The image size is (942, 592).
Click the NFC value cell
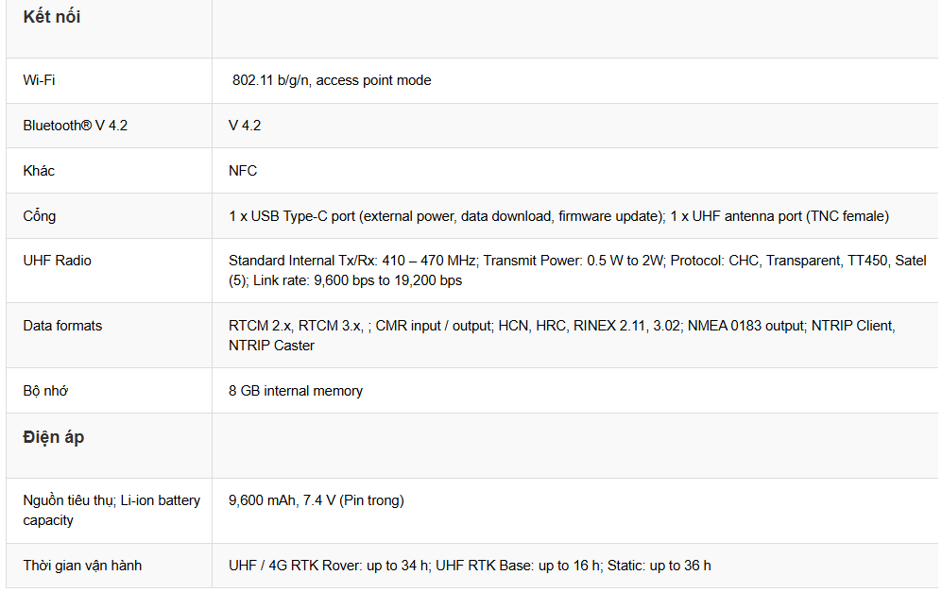243,171
